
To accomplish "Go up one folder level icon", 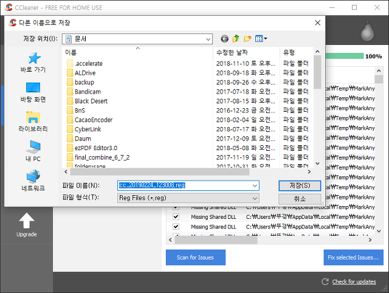I will 236,39.
